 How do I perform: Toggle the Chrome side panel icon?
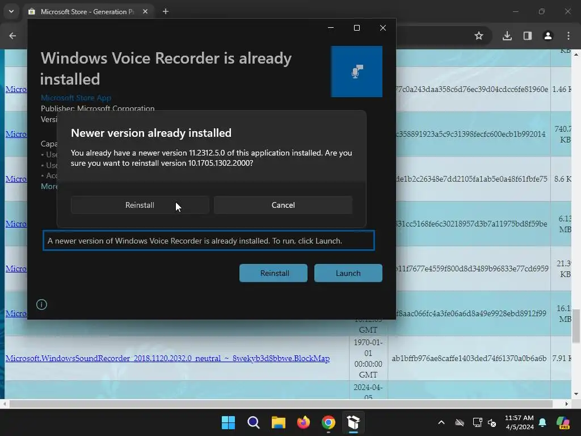tap(528, 36)
